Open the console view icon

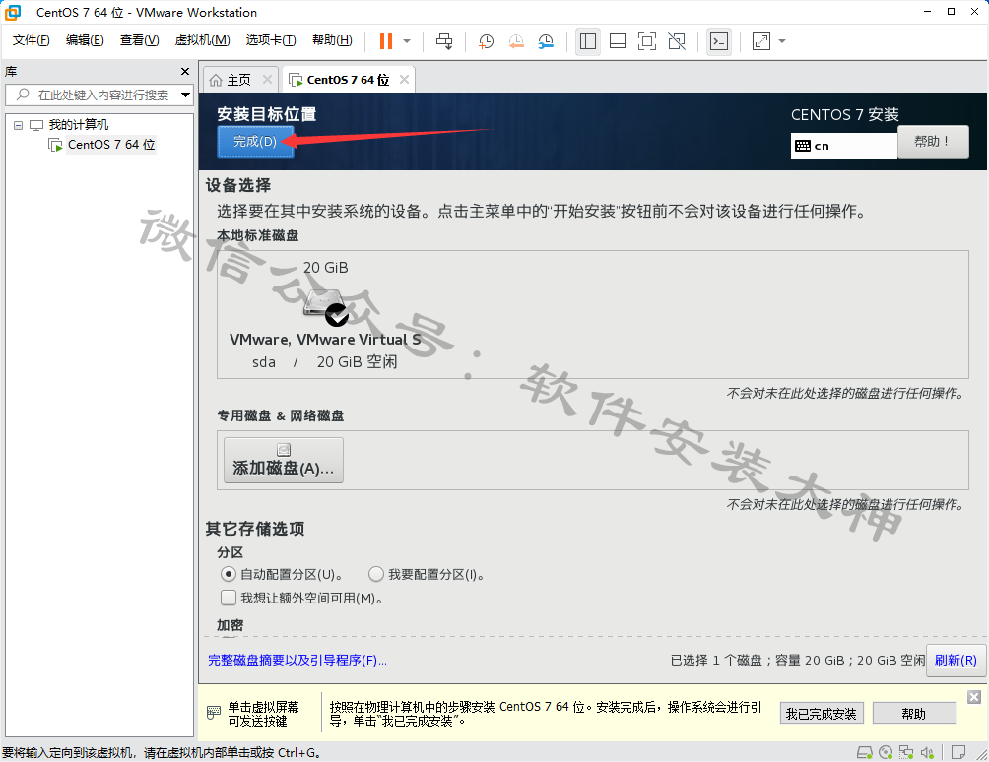pyautogui.click(x=719, y=41)
